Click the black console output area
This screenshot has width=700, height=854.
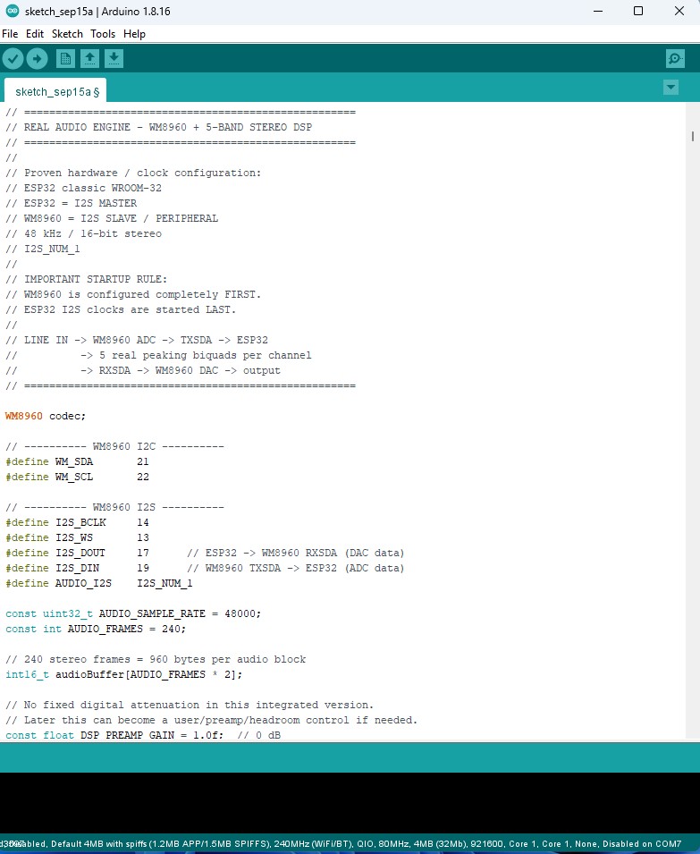(x=350, y=802)
